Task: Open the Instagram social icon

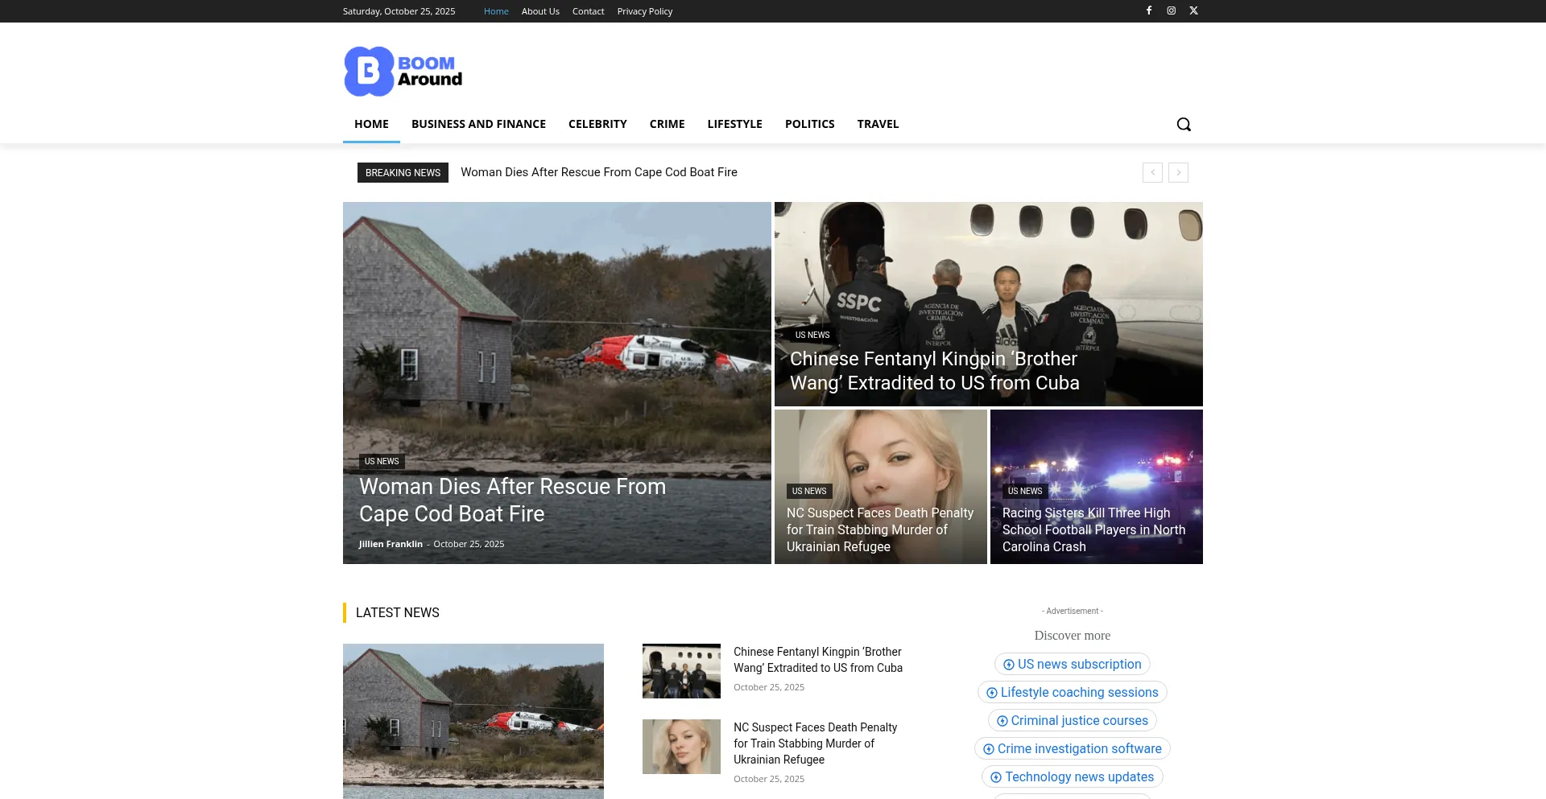Action: point(1172,10)
